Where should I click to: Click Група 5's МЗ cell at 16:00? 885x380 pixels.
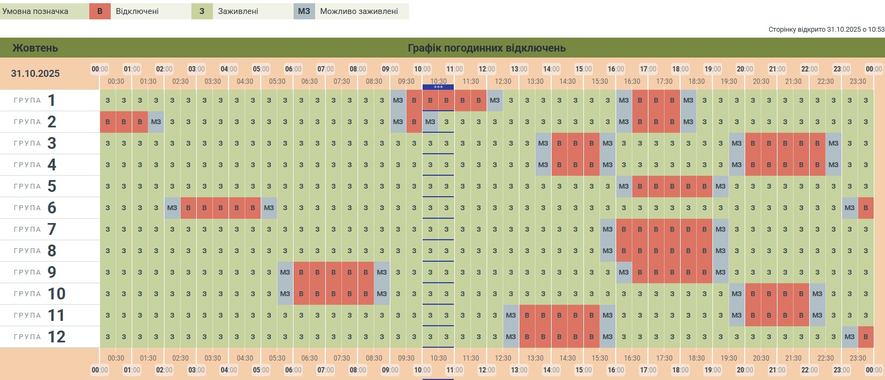coord(624,187)
